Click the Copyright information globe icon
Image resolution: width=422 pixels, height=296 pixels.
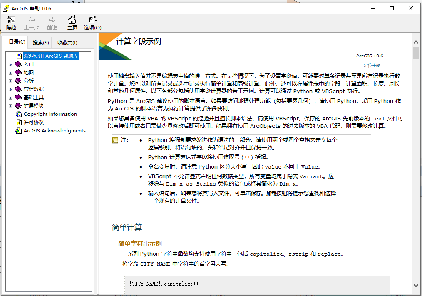tap(19, 114)
